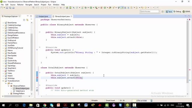Open File Explorer from the taskbar
Image resolution: width=192 pixels, height=108 pixels.
point(31,105)
